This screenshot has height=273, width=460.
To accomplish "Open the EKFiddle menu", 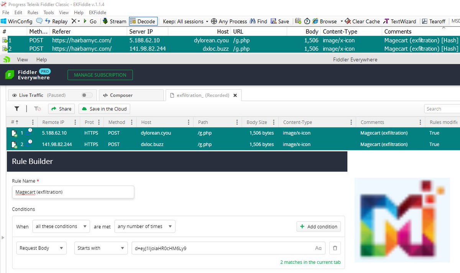I will pyautogui.click(x=97, y=13).
